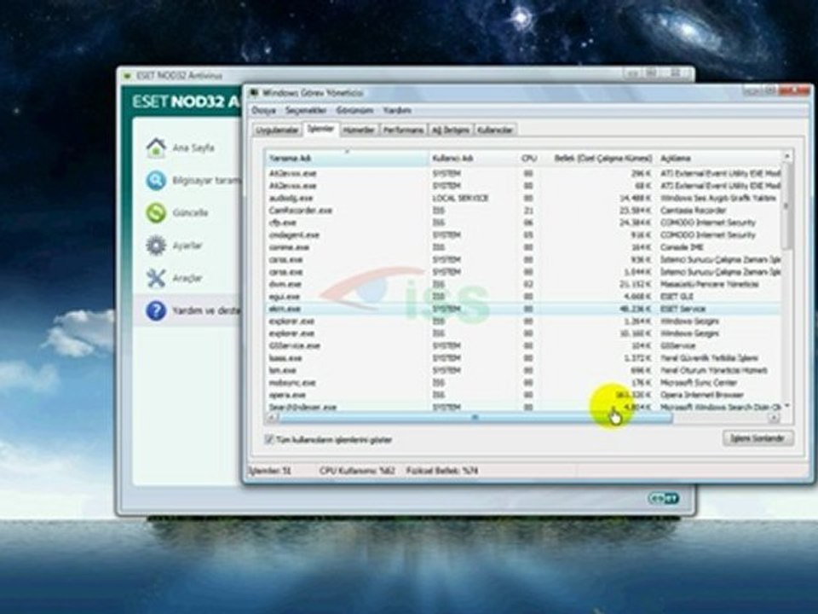
Task: Click the horizontal scrollbar thumb of process list
Action: [475, 417]
